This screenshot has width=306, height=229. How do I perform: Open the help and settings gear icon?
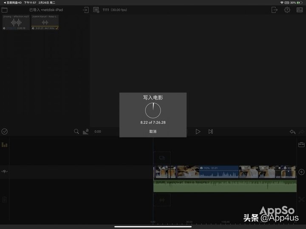point(287,10)
